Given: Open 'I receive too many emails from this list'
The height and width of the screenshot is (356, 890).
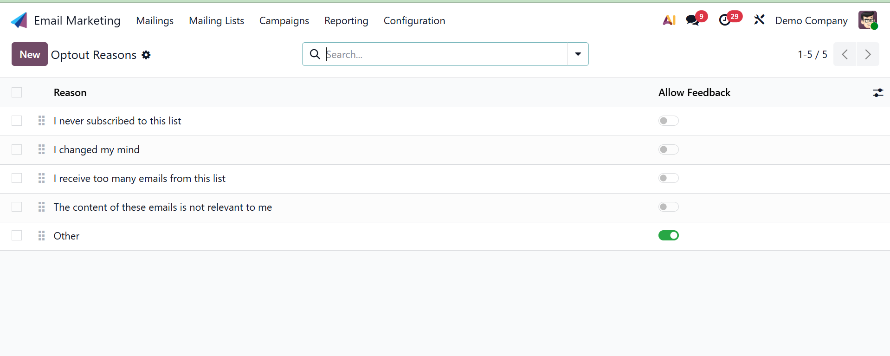Looking at the screenshot, I should [x=140, y=178].
